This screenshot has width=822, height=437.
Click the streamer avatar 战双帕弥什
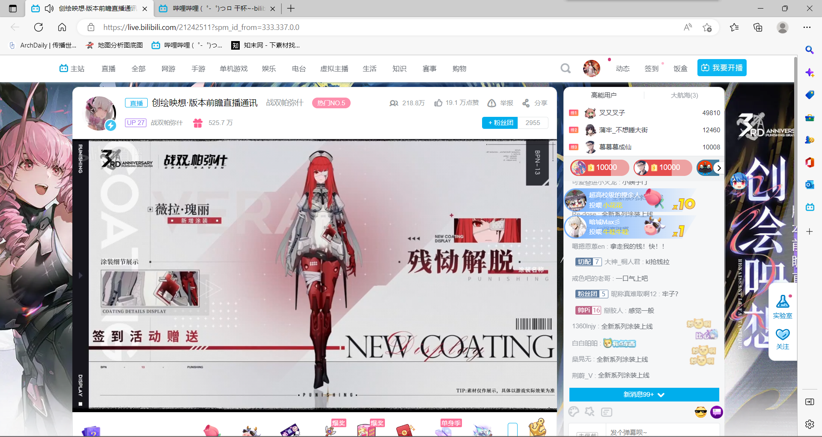(x=100, y=113)
